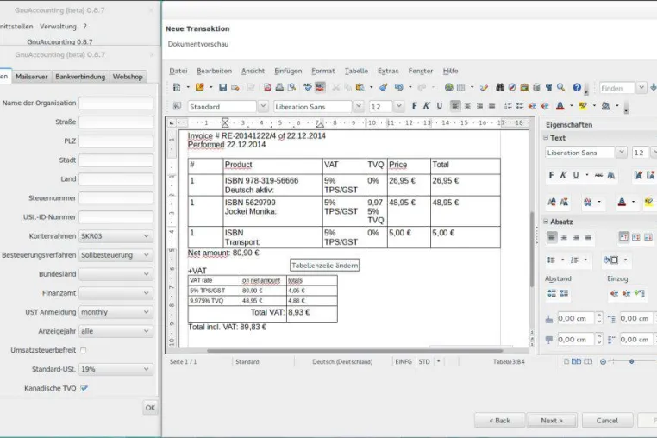The height and width of the screenshot is (438, 657).
Task: Toggle Umsatzsteuerbefreit checkbox
Action: point(84,350)
